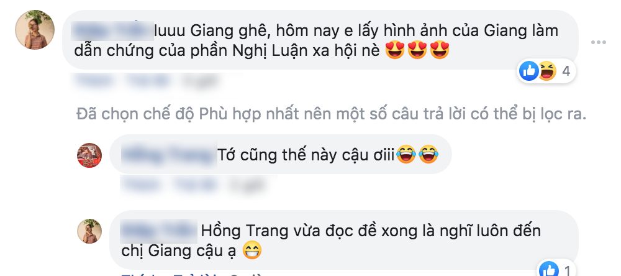Click blurred like/reply actions under first comment
The height and width of the screenshot is (276, 621).
click(x=147, y=81)
